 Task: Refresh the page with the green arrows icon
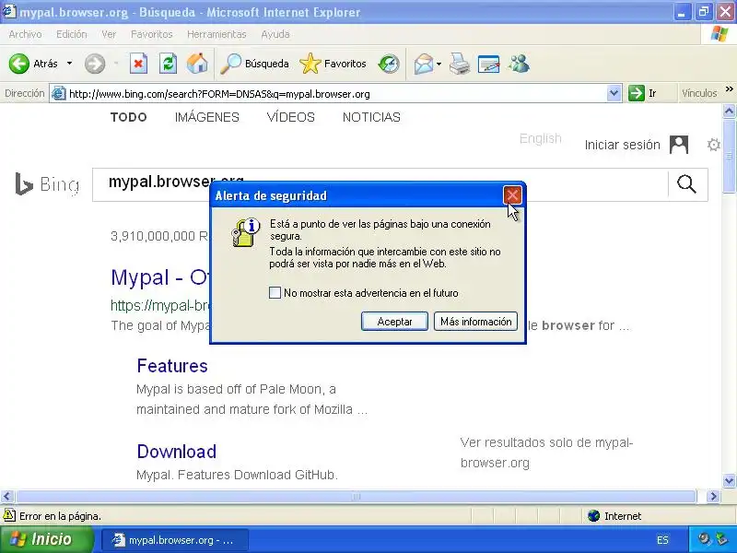(168, 64)
